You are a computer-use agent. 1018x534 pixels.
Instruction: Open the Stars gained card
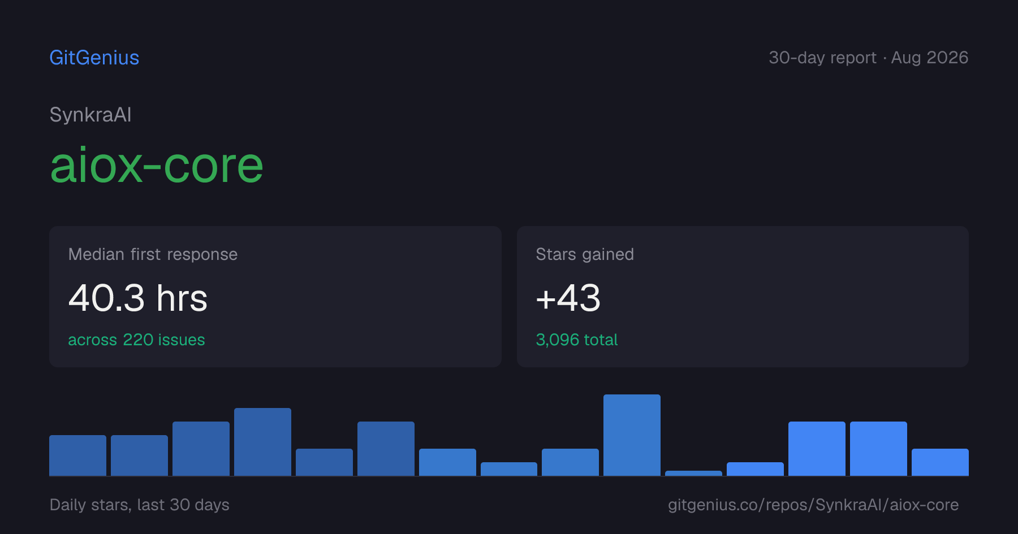point(743,297)
